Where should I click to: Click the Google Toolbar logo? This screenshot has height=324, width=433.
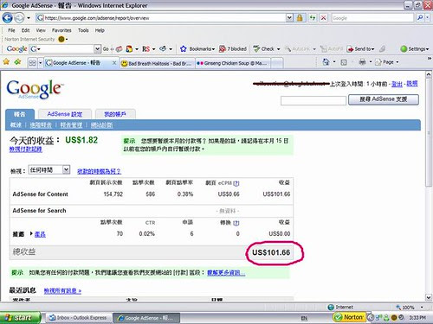16,48
